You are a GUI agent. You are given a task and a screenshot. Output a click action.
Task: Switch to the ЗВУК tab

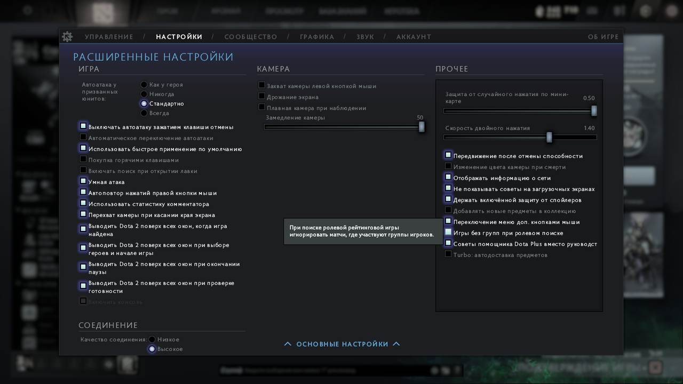click(366, 37)
